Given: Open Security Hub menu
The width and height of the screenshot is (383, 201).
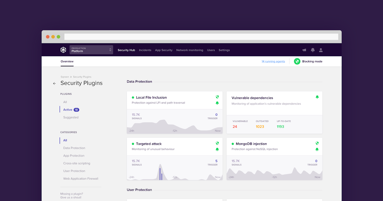Looking at the screenshot, I should click(126, 50).
